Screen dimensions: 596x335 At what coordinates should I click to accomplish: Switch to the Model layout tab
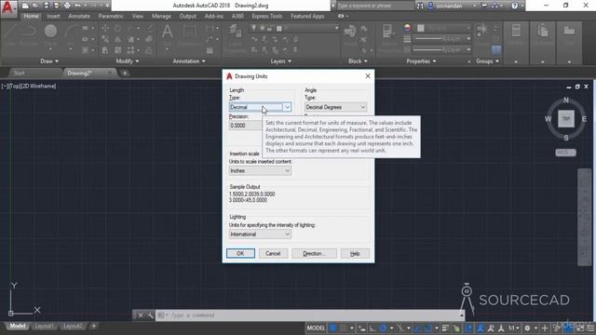coord(17,326)
